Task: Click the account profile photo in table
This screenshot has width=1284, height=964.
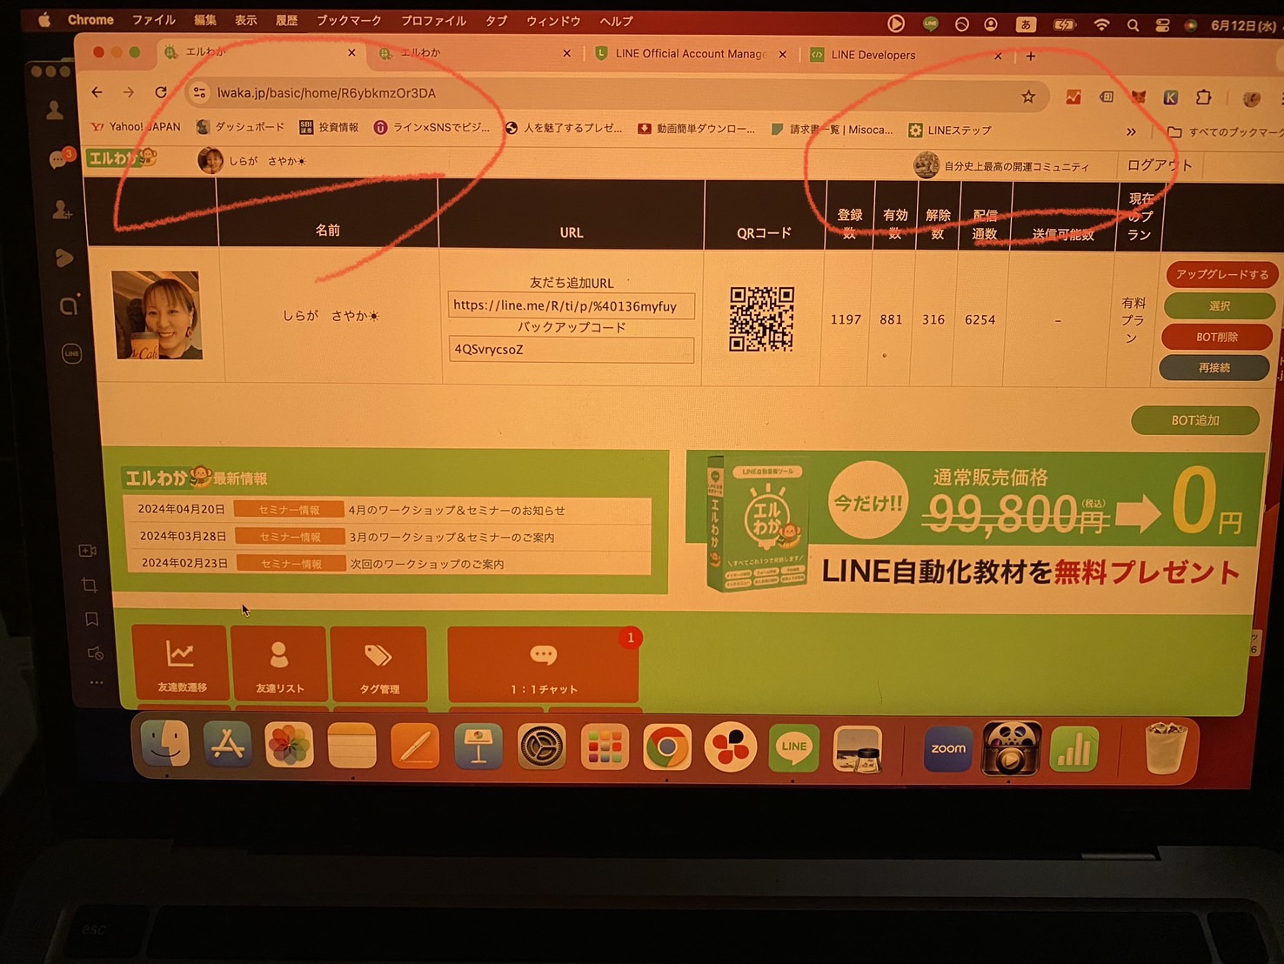Action: tap(157, 315)
